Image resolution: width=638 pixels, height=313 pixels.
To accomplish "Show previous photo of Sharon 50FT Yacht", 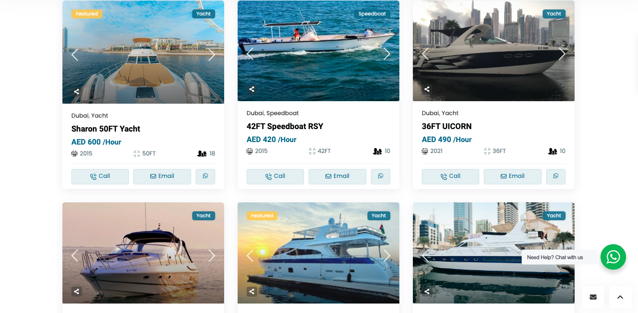I will 75,54.
